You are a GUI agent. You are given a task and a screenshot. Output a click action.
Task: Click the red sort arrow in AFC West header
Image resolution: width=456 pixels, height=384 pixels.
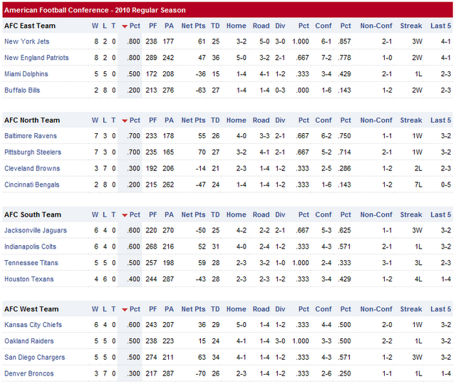125,310
